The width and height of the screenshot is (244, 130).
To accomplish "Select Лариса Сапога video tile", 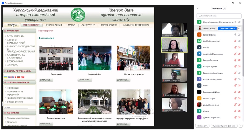I will (174, 60).
